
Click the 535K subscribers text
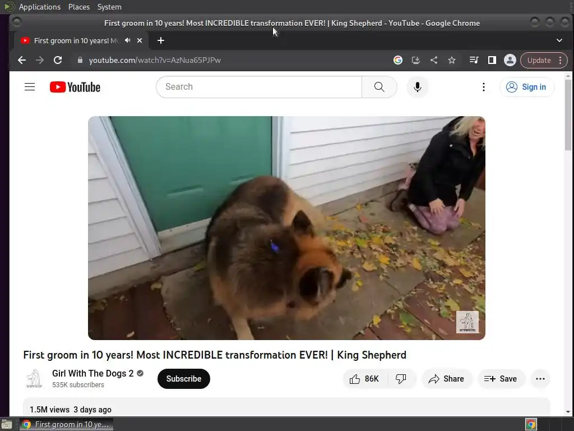[78, 385]
